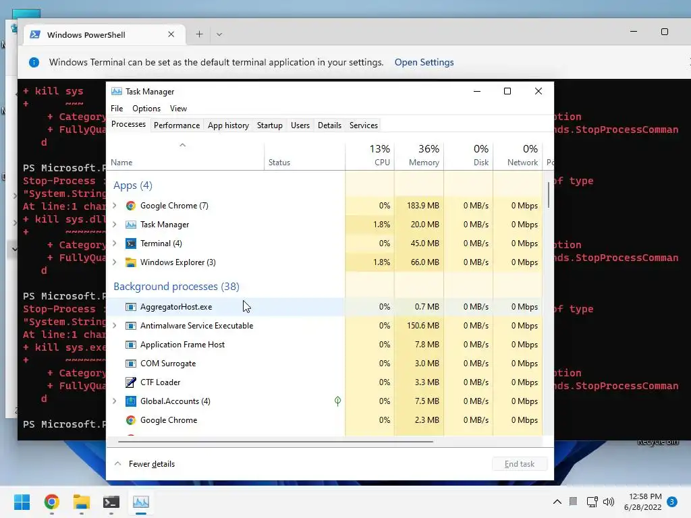691x518 pixels.
Task: Sort by the Status column header
Action: pyautogui.click(x=304, y=156)
